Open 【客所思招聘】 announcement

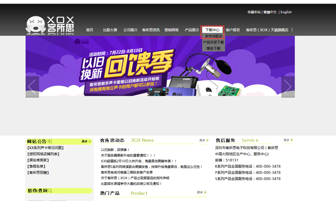[x=38, y=172]
